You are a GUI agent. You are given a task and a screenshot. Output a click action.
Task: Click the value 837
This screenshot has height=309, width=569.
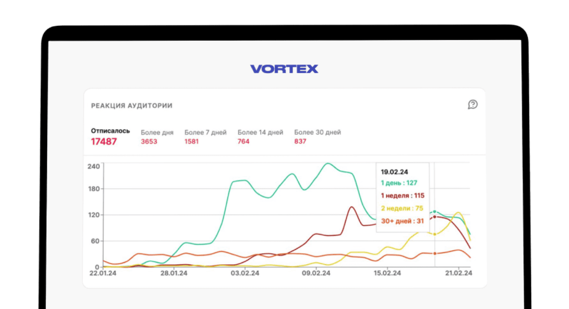pos(300,141)
